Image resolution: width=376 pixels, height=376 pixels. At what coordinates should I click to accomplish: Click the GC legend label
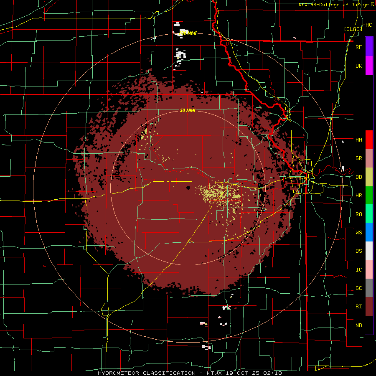[x=359, y=288]
